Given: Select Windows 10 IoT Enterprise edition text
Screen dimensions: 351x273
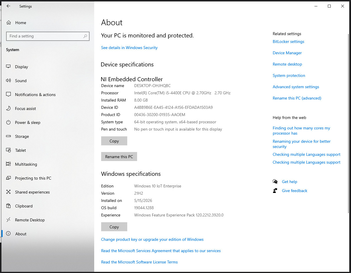Looking at the screenshot, I should click(x=158, y=186).
